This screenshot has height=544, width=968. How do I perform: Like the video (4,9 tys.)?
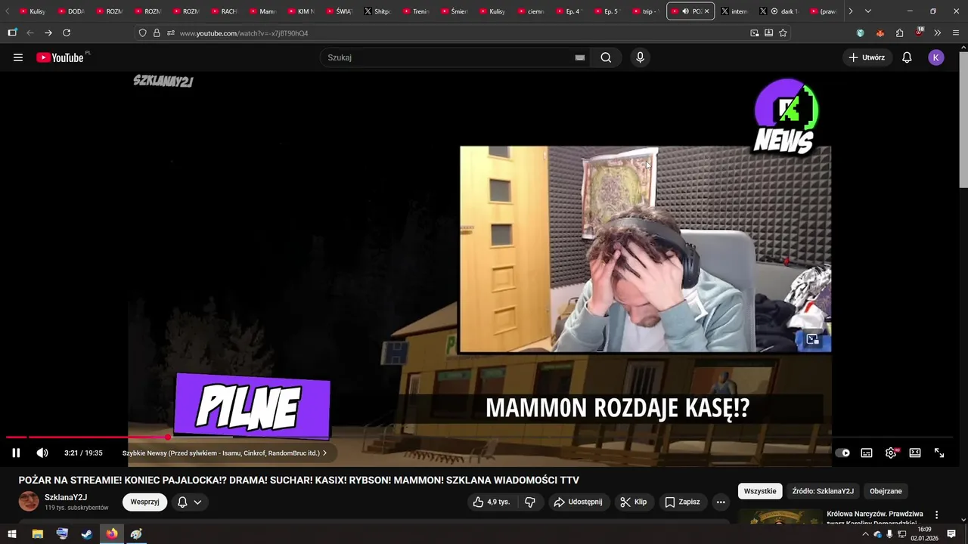pos(492,502)
